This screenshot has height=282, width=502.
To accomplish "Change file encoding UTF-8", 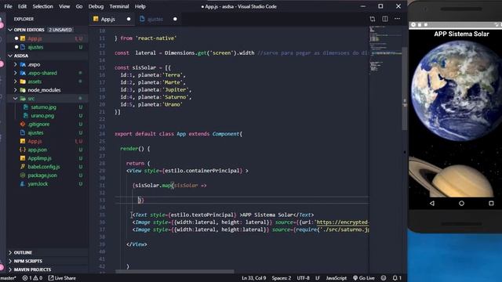I will click(303, 278).
